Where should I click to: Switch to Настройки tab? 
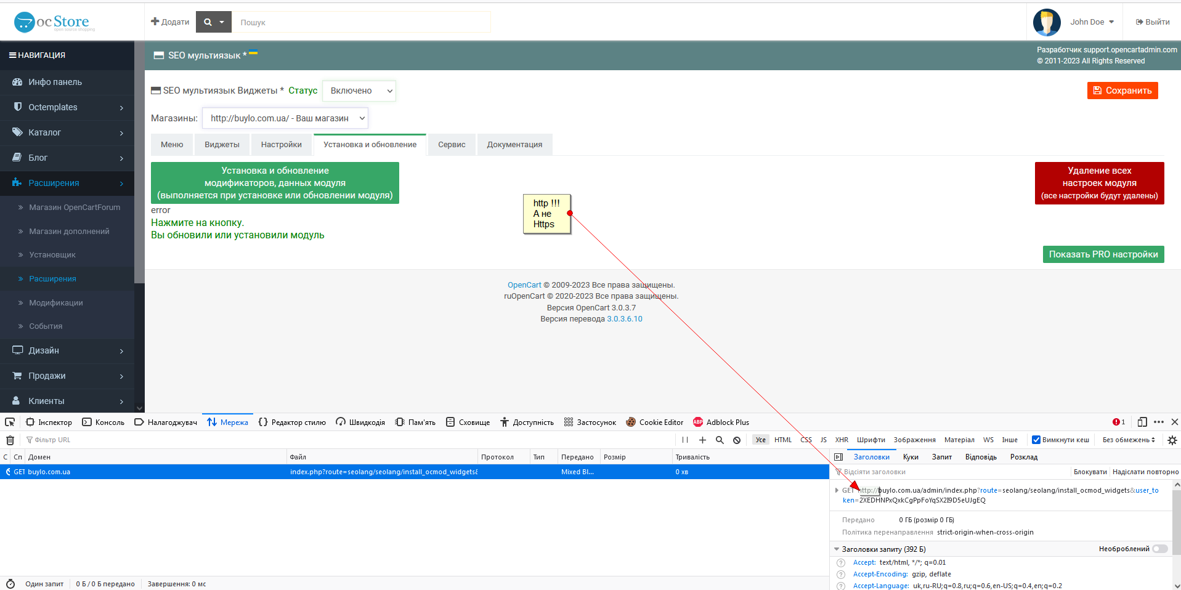coord(281,145)
